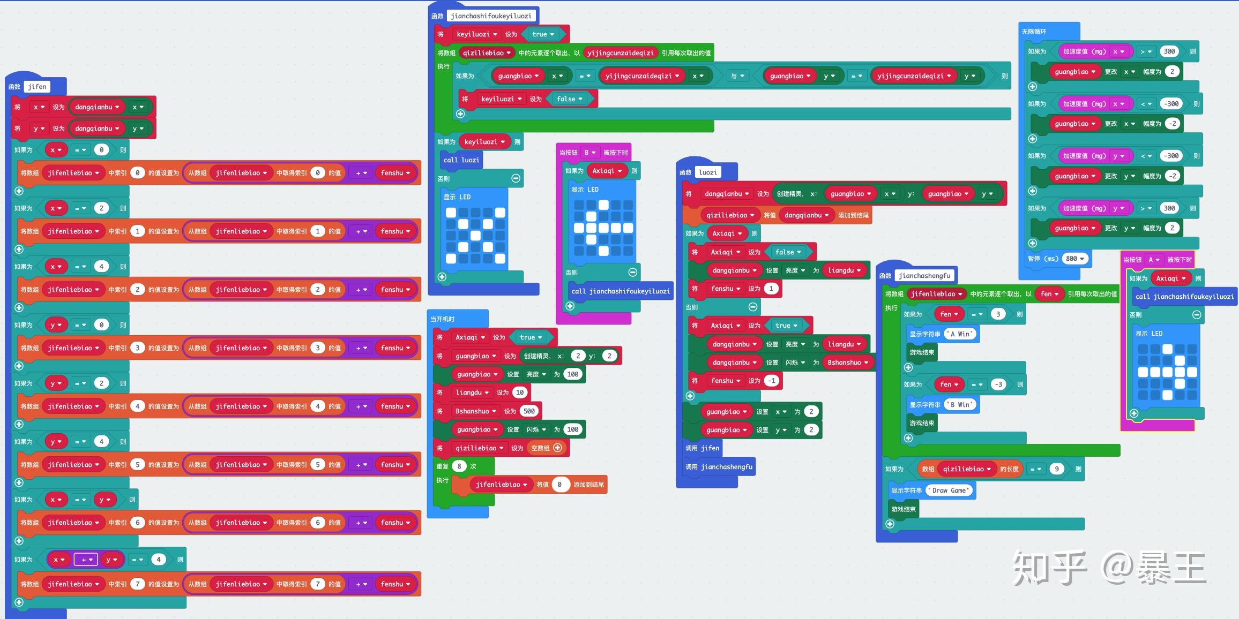Open the 800 dropdown in 暂停 (ms) block
Viewport: 1239px width, 619px height.
tap(1082, 259)
